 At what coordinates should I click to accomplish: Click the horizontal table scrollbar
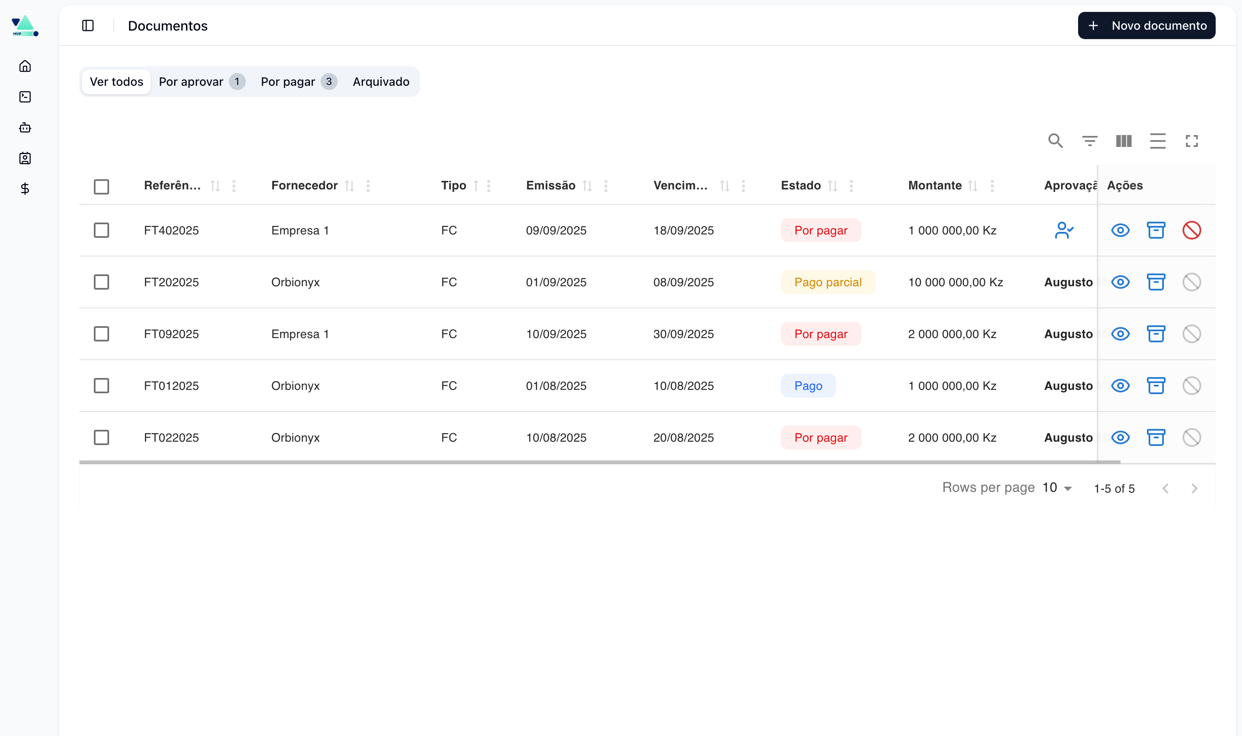(599, 462)
